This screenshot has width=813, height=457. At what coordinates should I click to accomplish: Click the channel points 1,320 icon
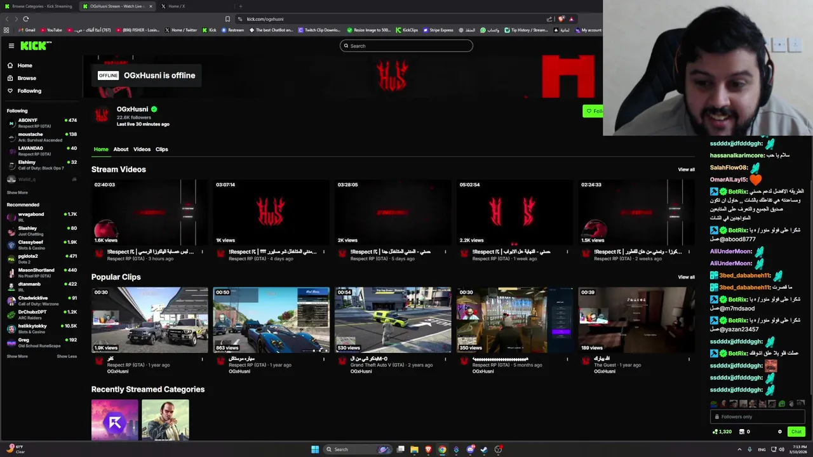722,432
